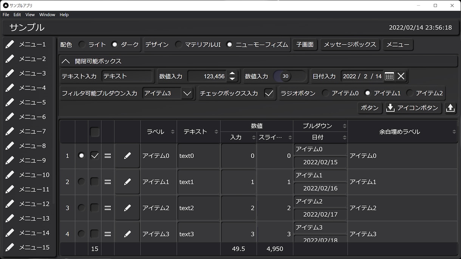
Task: Open the Window menu
Action: (47, 15)
